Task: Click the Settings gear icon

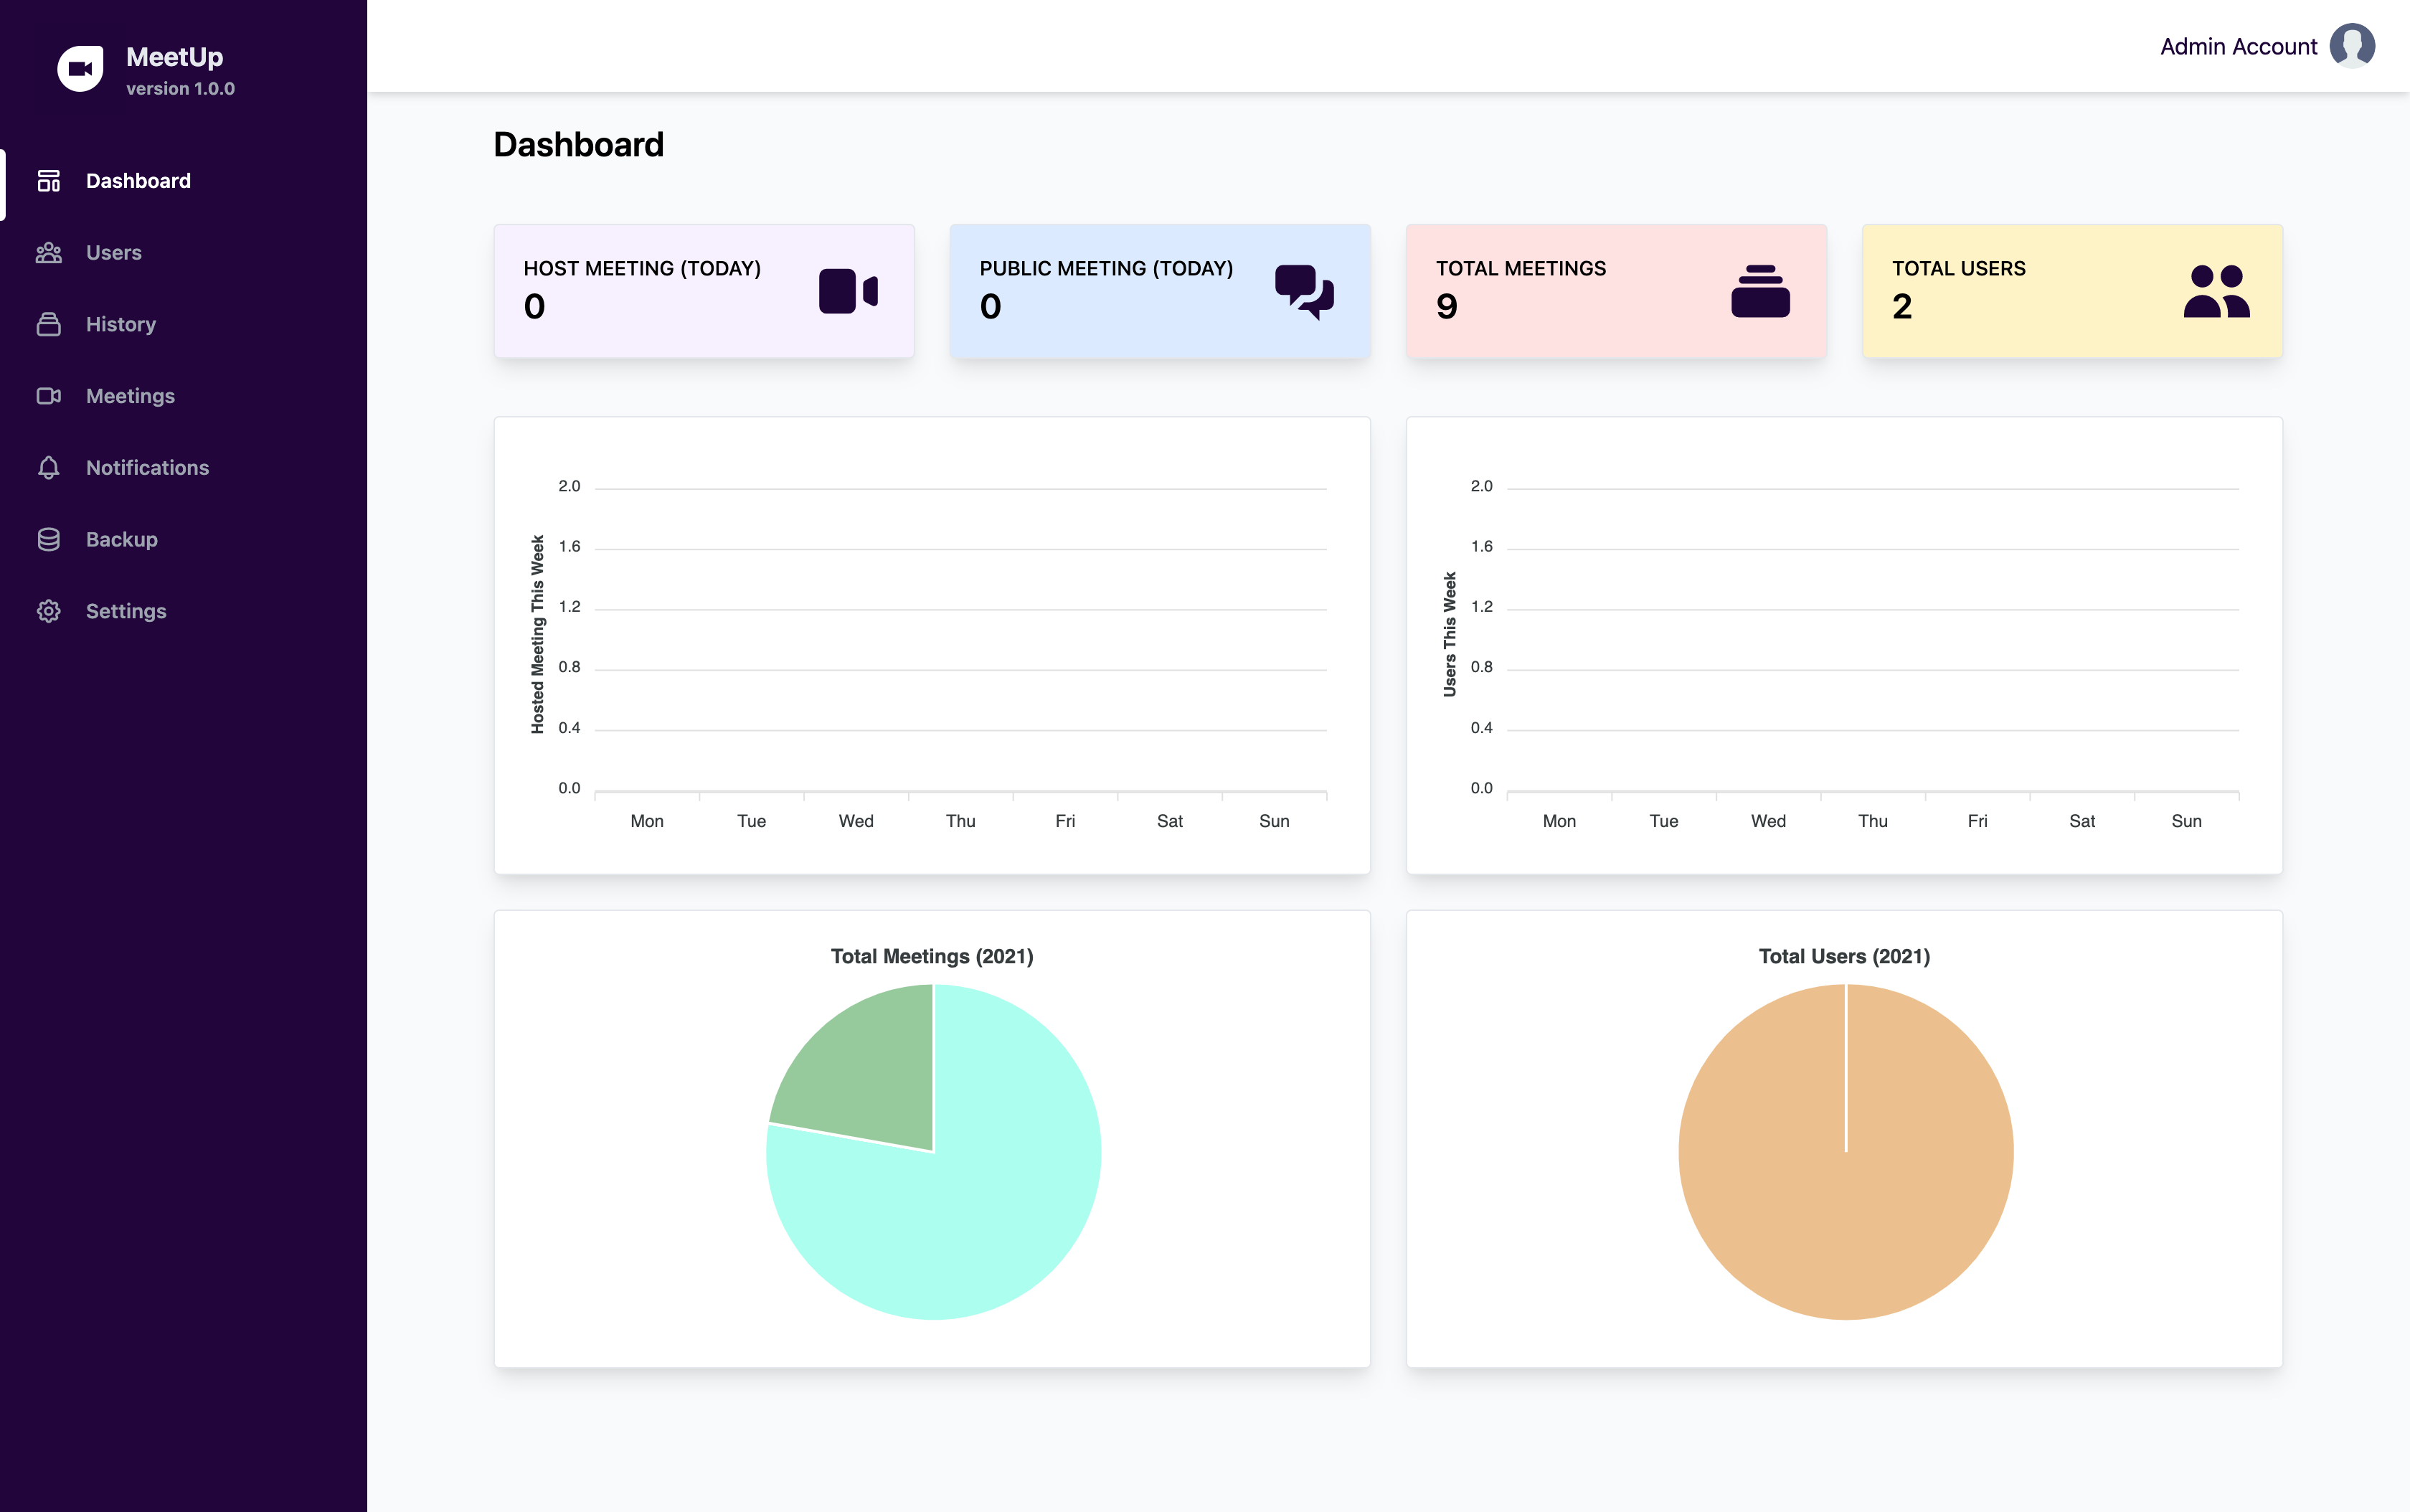Action: (48, 611)
